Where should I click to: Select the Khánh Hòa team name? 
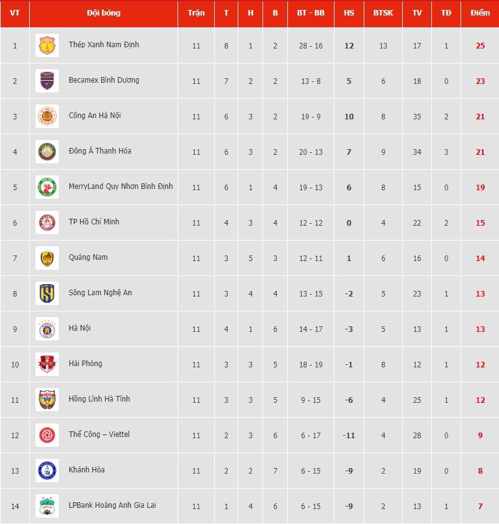coord(86,470)
